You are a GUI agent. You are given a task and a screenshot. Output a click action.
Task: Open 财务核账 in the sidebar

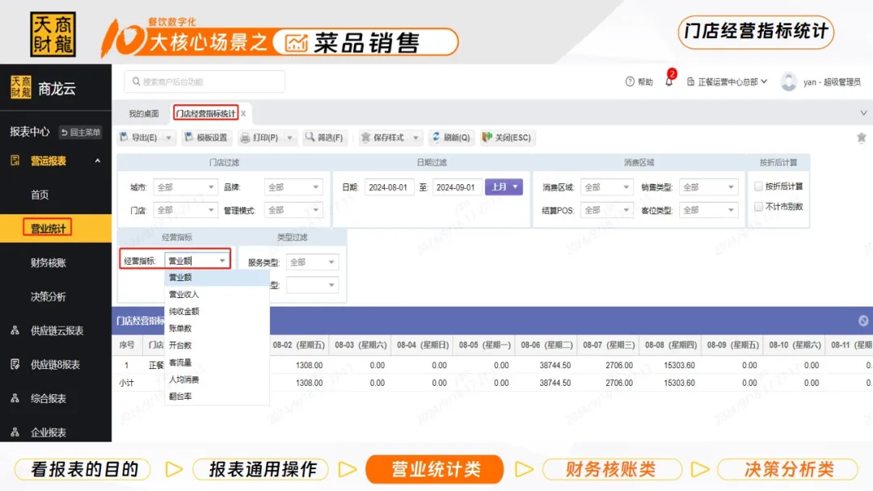[x=48, y=262]
